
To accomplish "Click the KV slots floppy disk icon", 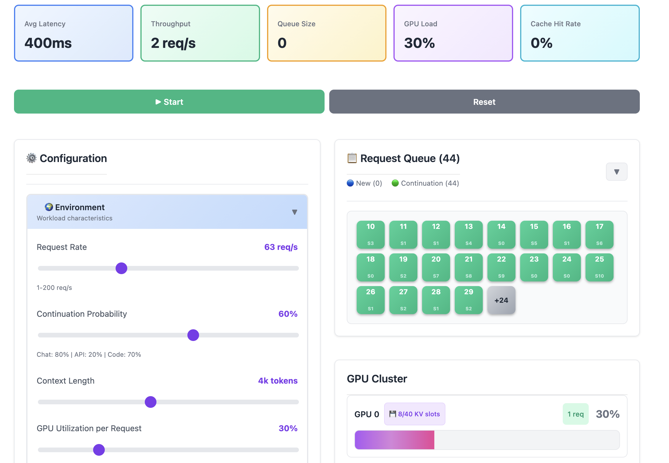I will pos(393,414).
